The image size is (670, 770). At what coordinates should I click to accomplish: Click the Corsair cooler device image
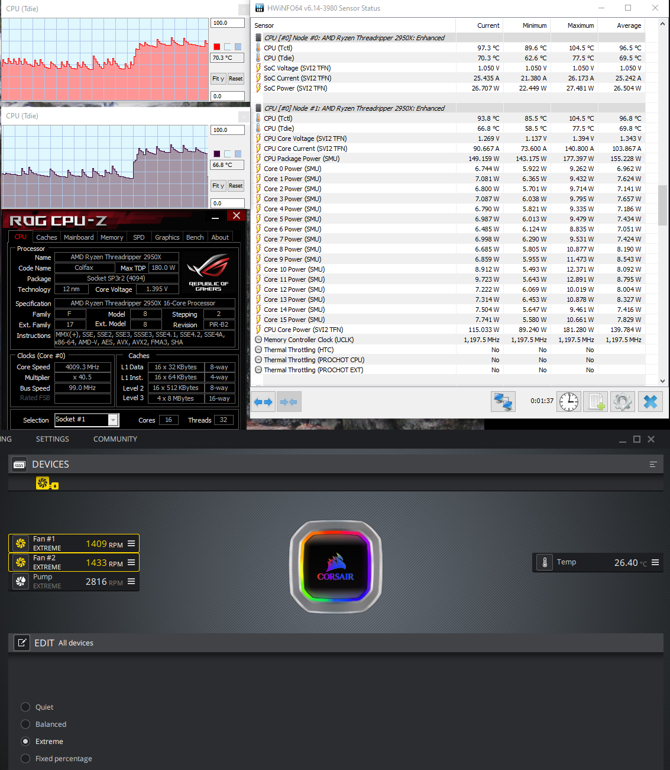(335, 567)
